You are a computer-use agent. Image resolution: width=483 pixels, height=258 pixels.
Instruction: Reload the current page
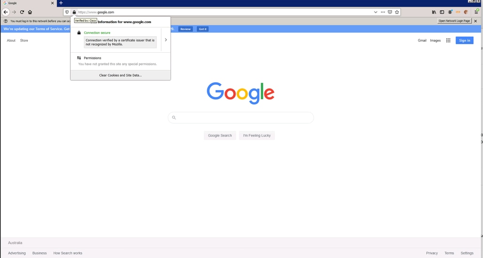(x=22, y=12)
